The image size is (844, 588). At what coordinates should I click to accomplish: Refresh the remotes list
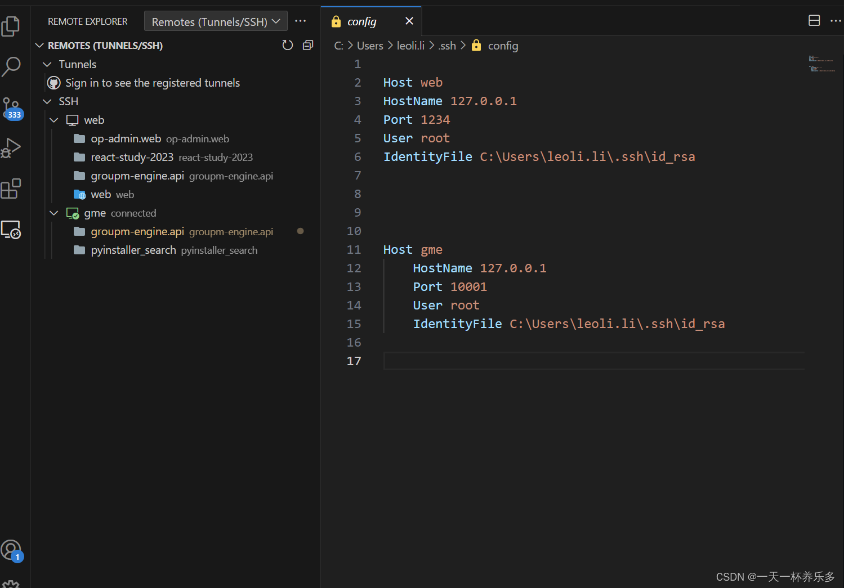coord(287,45)
